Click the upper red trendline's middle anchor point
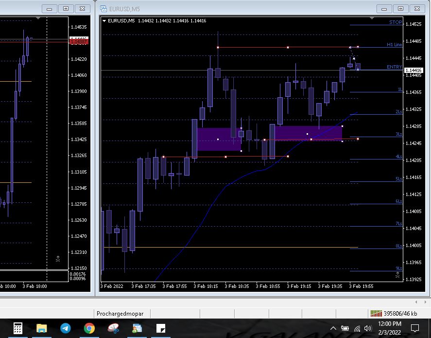The image size is (431, 338). click(x=288, y=47)
